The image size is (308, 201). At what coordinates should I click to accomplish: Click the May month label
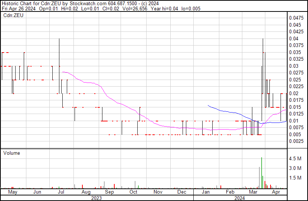click(x=13, y=192)
